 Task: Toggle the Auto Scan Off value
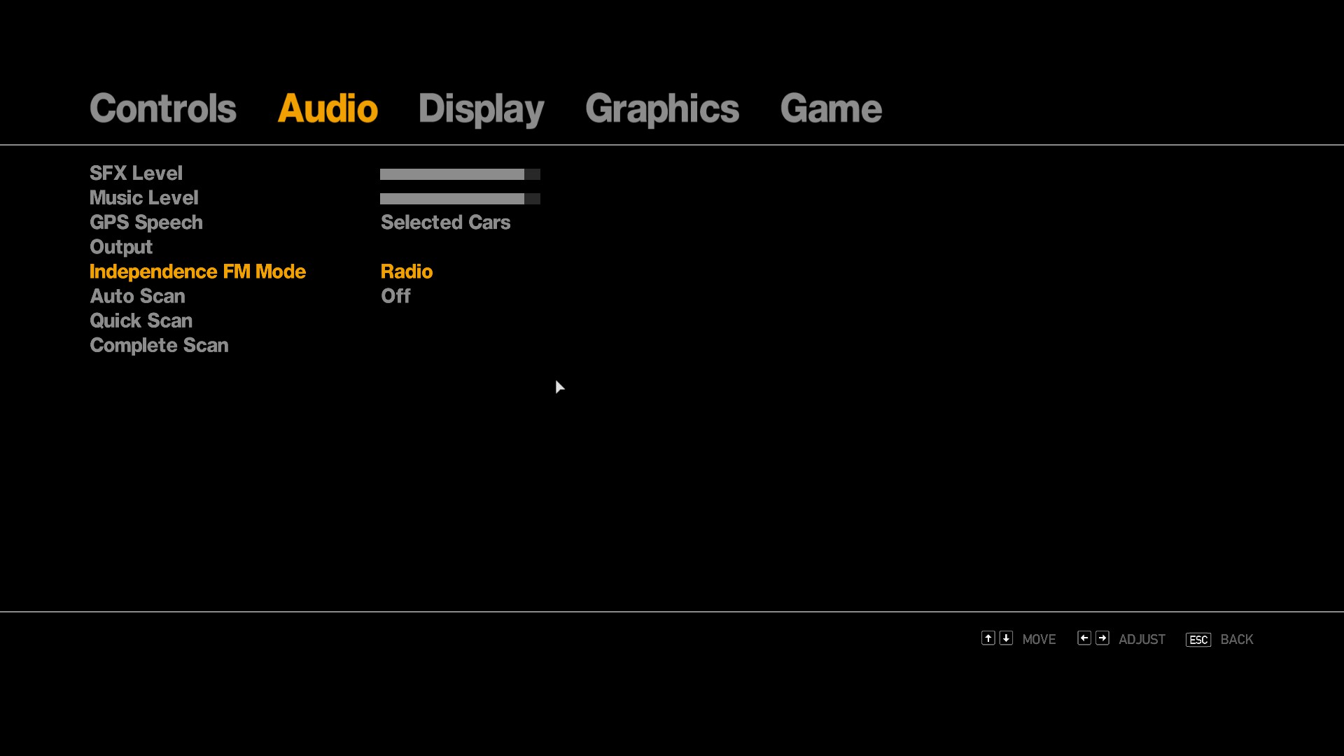(x=395, y=296)
